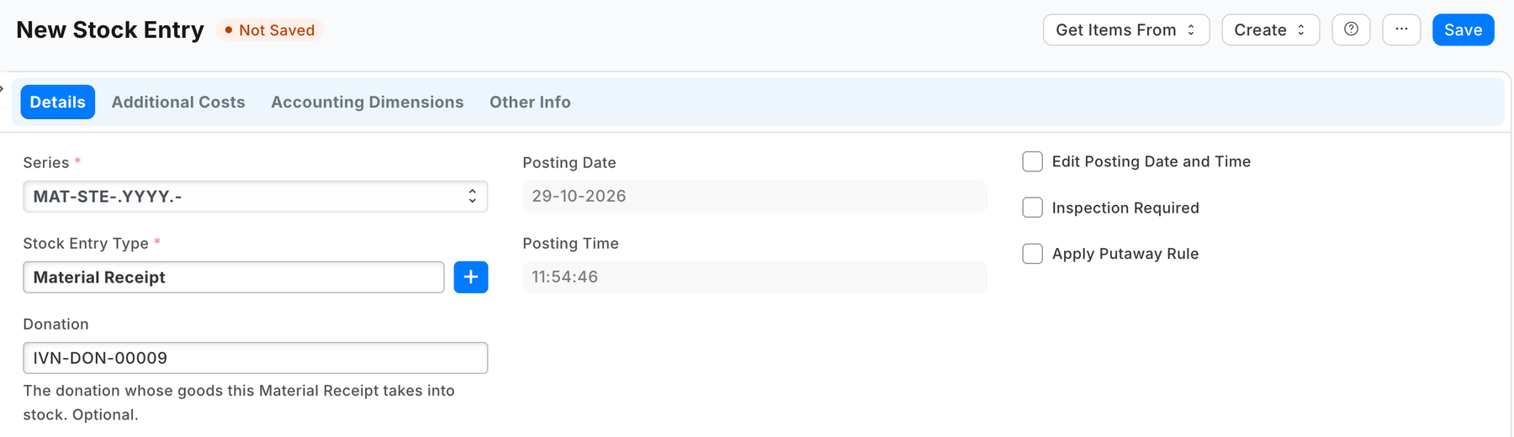Click the Donation field label

[56, 324]
